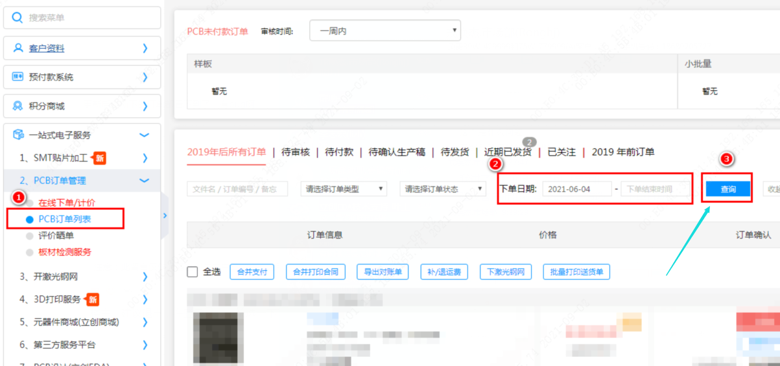
Task: Click the 一站式电子服务 cube icon
Action: [x=18, y=135]
